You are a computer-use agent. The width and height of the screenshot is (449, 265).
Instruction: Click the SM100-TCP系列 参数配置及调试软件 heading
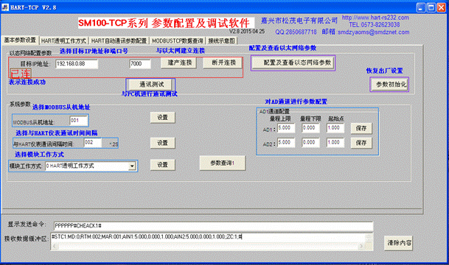click(x=164, y=23)
